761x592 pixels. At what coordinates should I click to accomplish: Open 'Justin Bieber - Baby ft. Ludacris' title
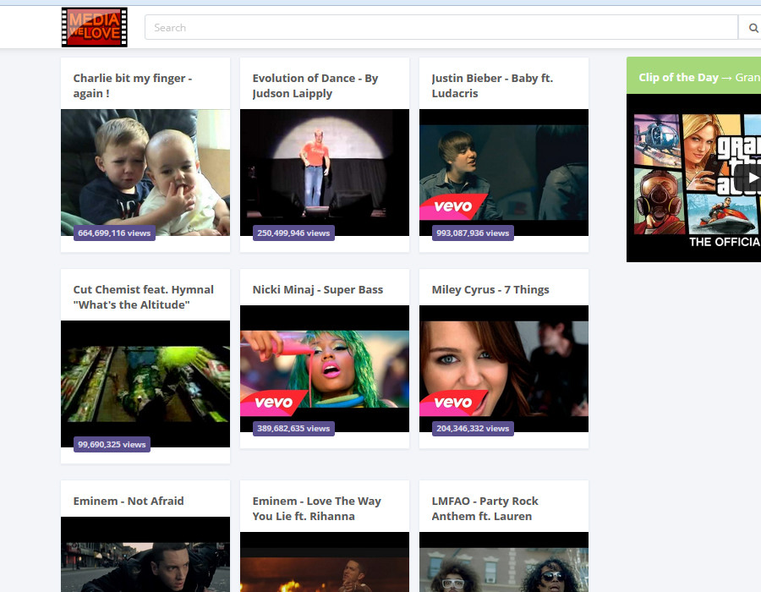(492, 85)
